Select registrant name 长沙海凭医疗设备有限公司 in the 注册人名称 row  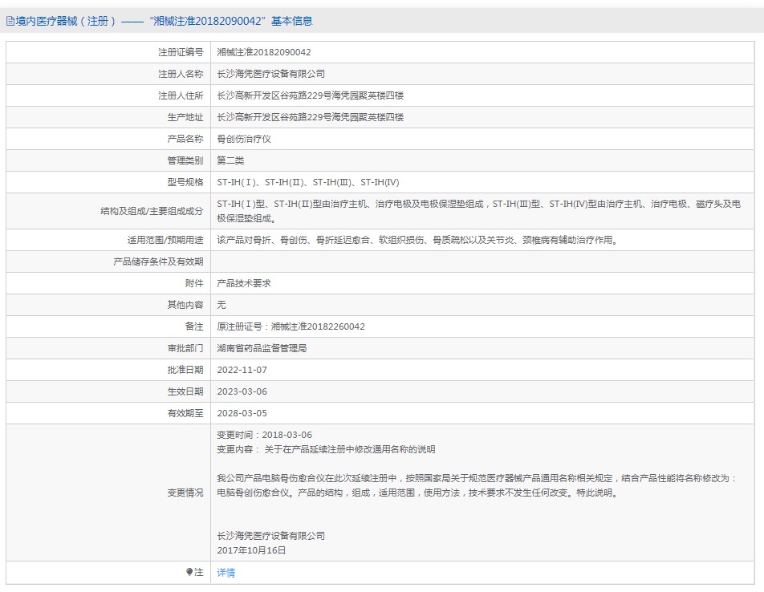click(271, 74)
